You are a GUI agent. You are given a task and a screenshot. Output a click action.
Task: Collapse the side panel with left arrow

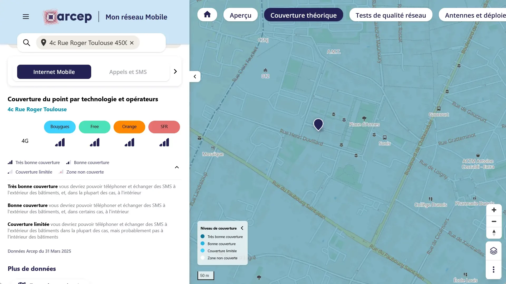click(195, 77)
